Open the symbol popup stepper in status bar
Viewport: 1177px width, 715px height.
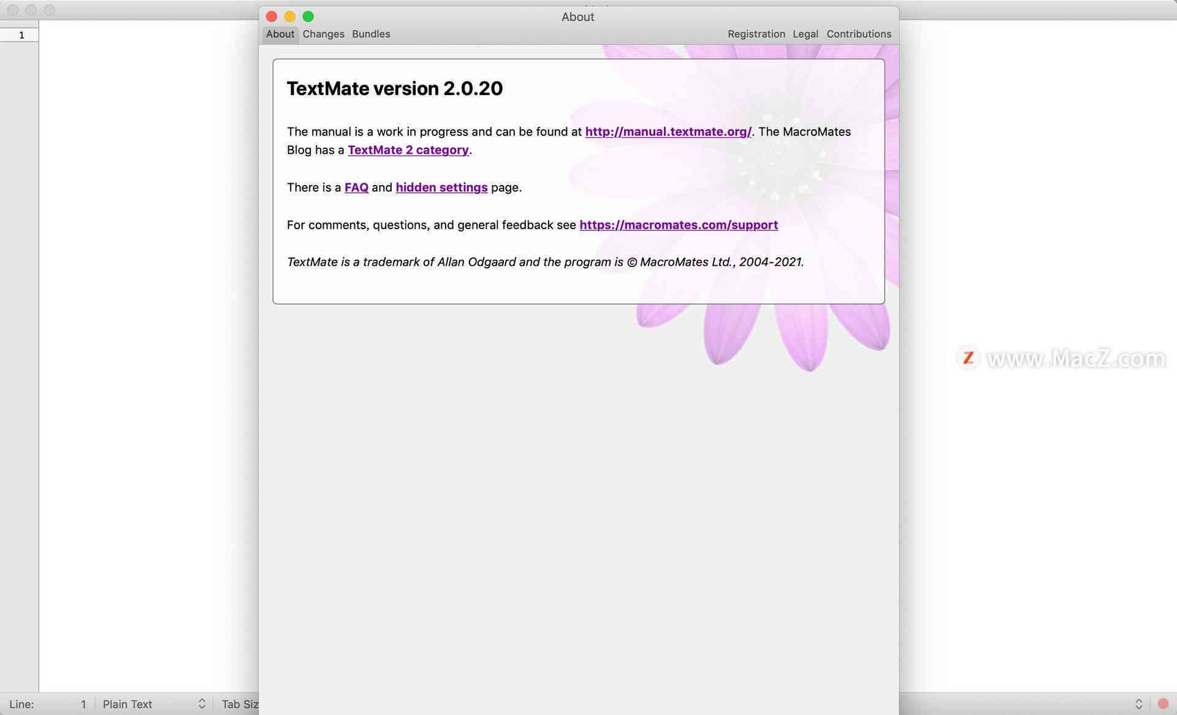point(1138,704)
